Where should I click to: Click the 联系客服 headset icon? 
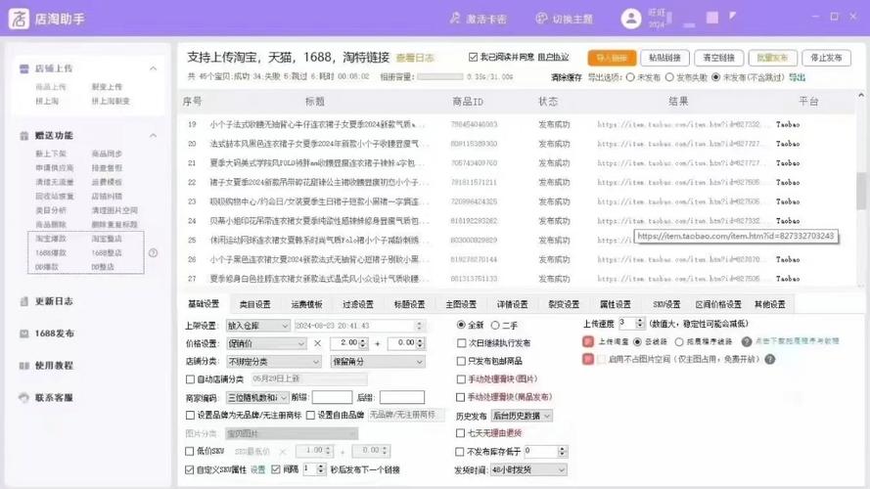point(23,397)
